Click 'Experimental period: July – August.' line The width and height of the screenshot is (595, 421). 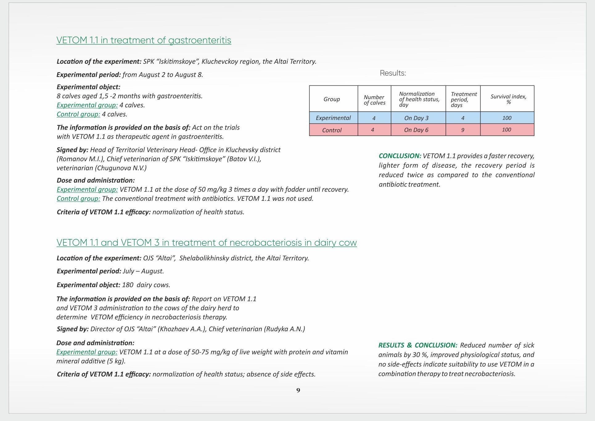(x=110, y=271)
